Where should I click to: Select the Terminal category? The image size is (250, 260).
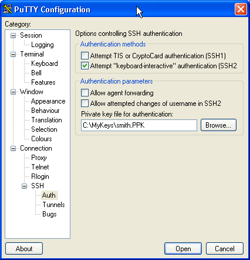coord(32,54)
